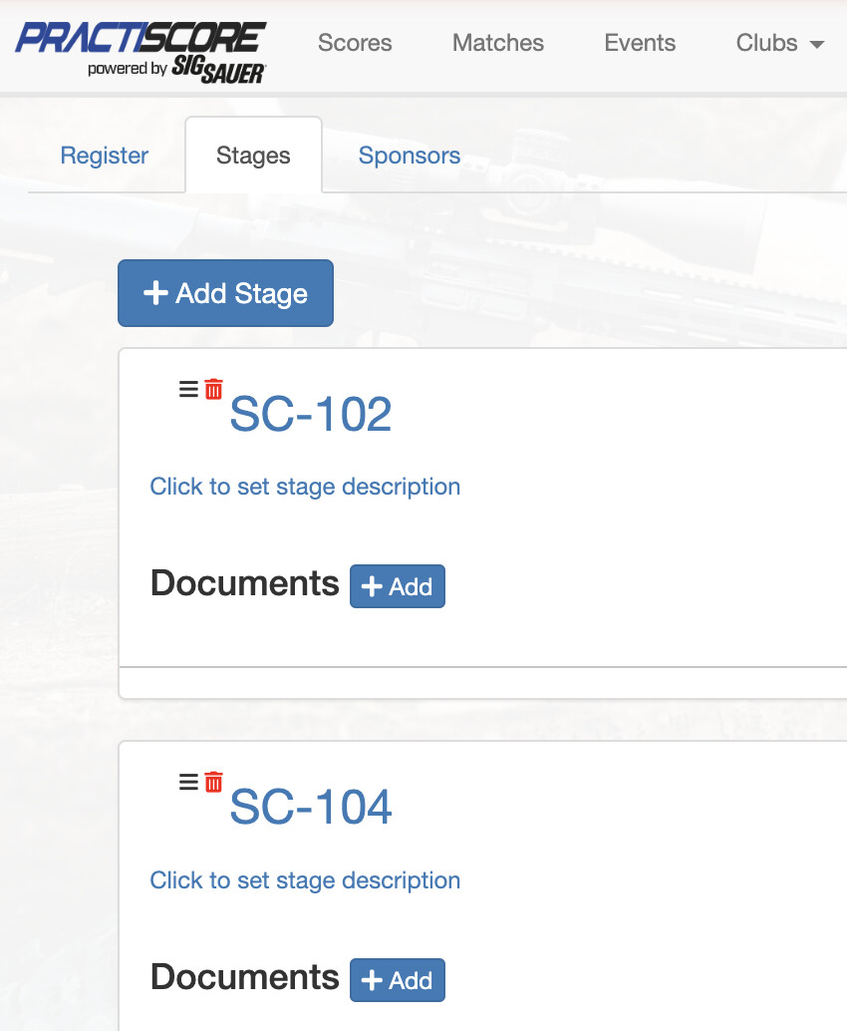Delete stage SC-104 with the trash icon
This screenshot has height=1031, width=847.
click(213, 782)
